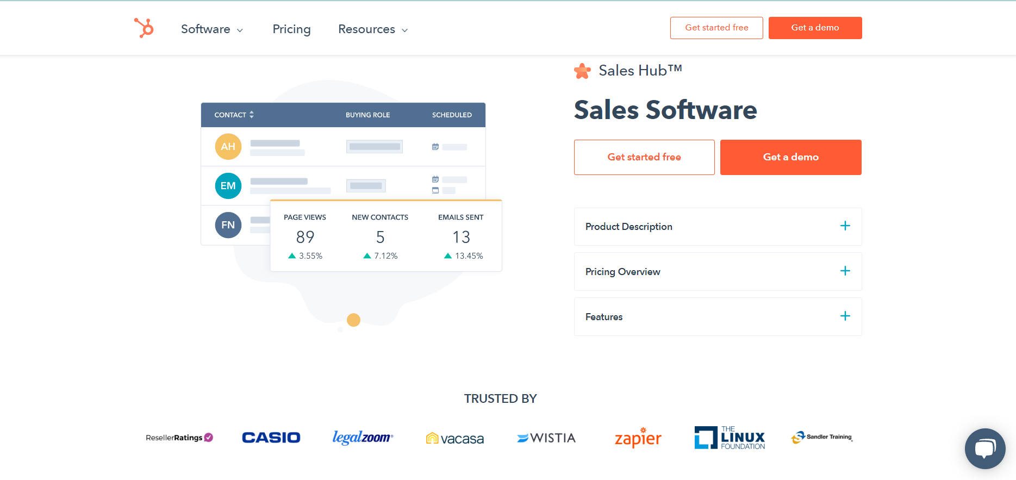Click the Sandler Training logo
Image resolution: width=1016 pixels, height=480 pixels.
[821, 437]
